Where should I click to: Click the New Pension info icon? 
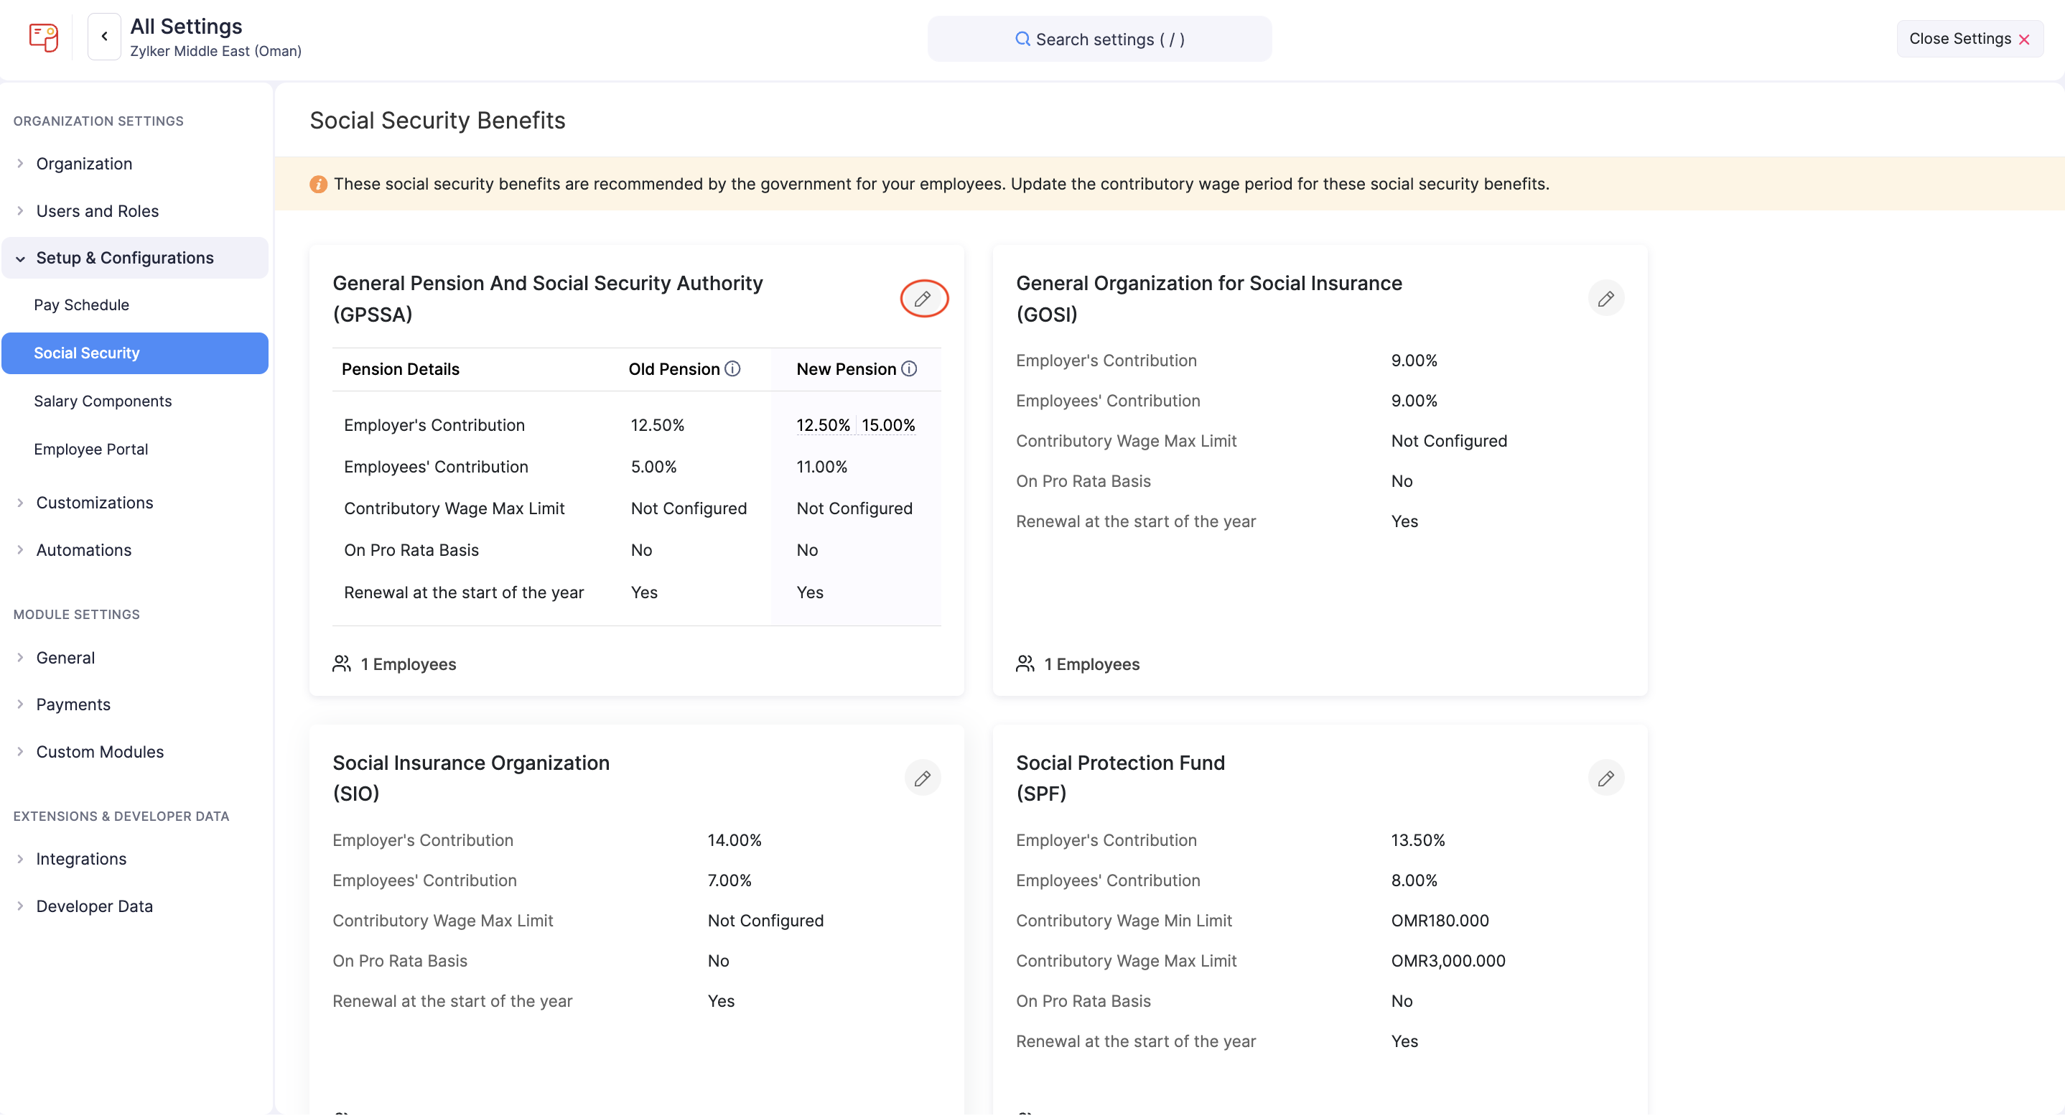(909, 369)
